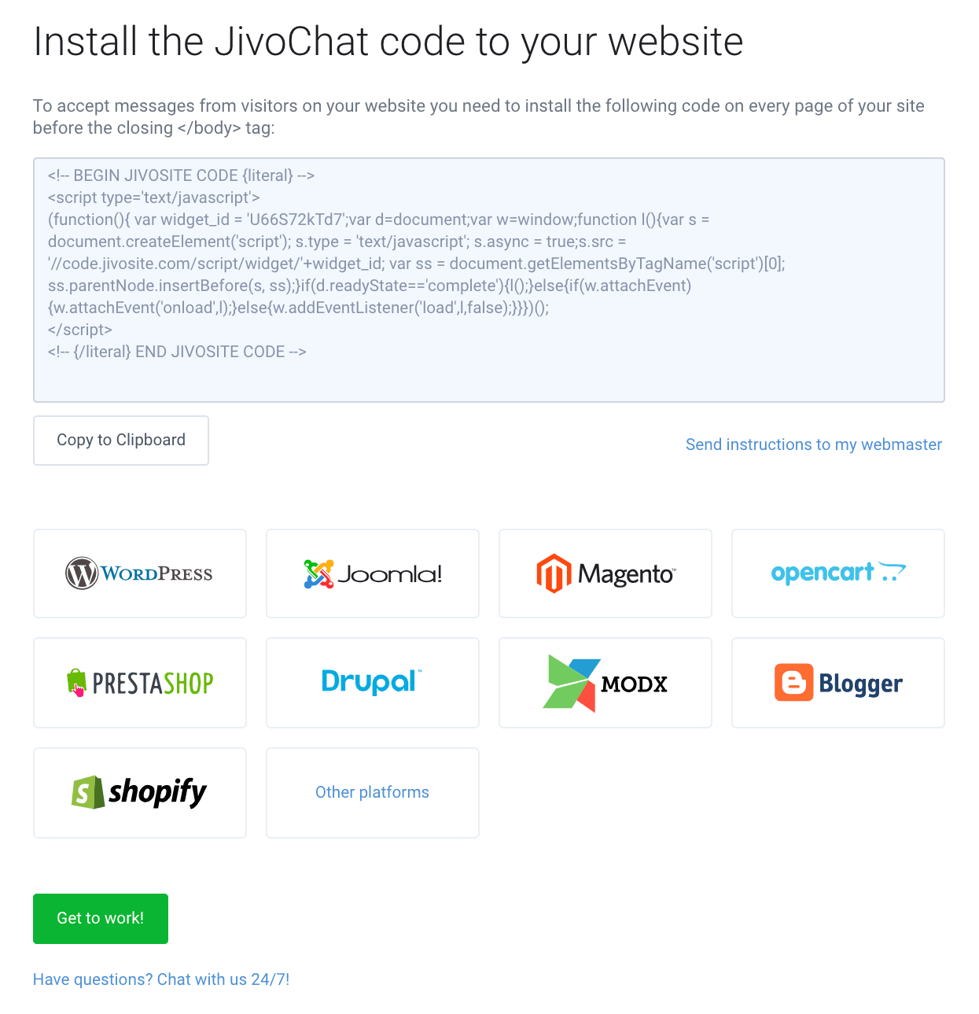This screenshot has width=979, height=1014.
Task: Select the Shopify logo tile
Action: click(140, 793)
